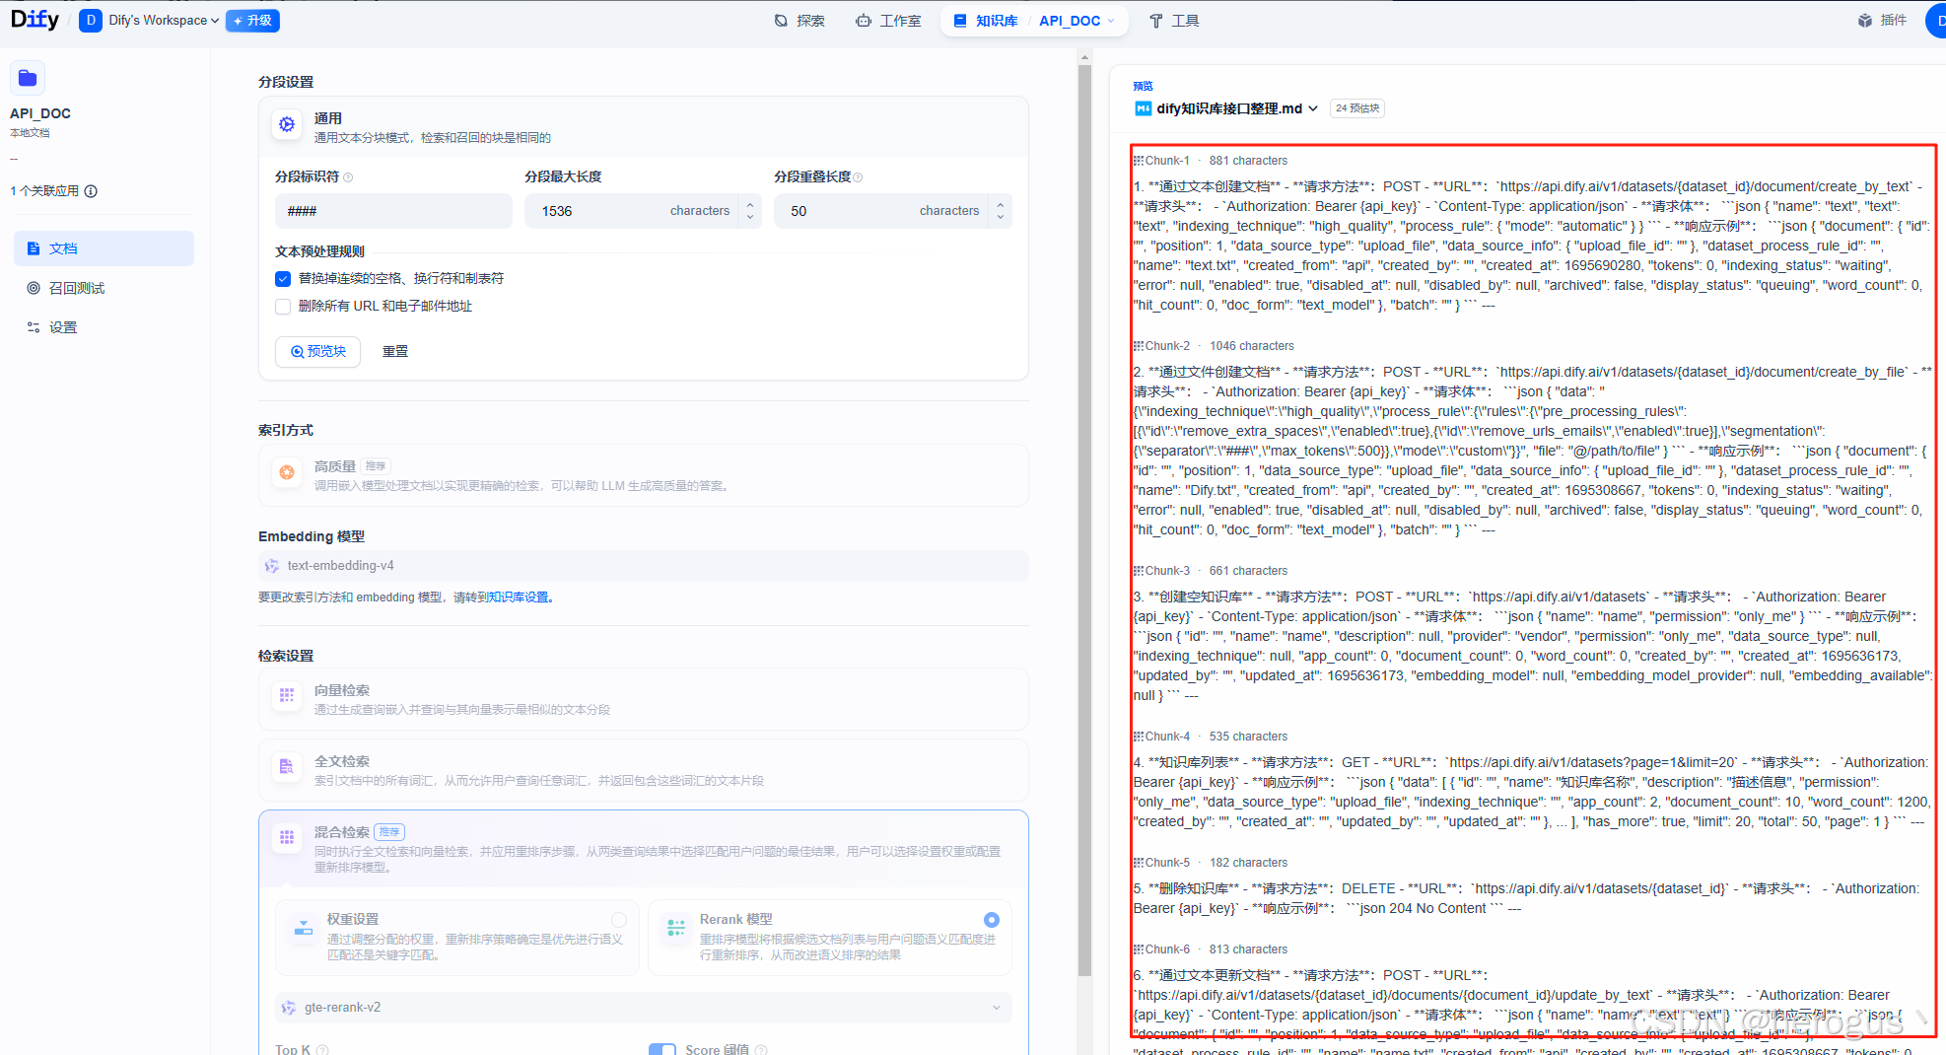
Task: Select 文档 in the sidebar
Action: (104, 248)
